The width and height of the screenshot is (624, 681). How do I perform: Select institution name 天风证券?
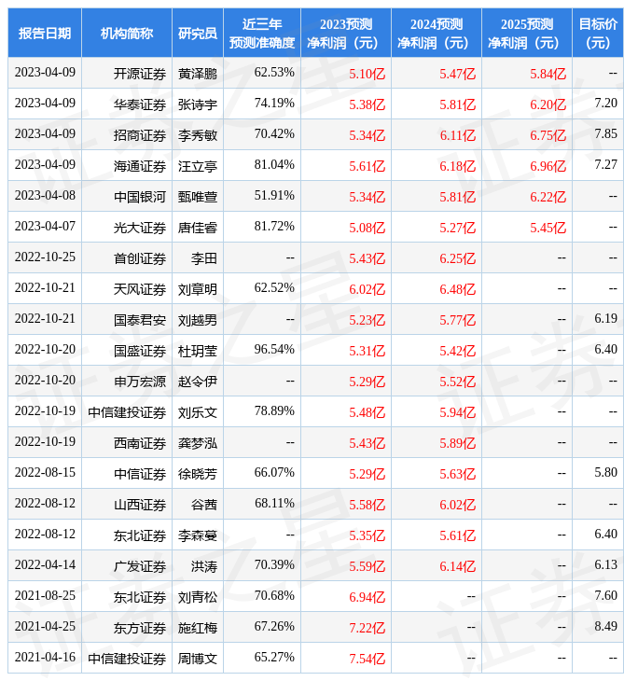140,289
